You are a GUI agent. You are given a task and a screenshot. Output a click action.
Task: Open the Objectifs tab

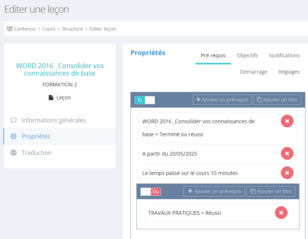pyautogui.click(x=247, y=55)
